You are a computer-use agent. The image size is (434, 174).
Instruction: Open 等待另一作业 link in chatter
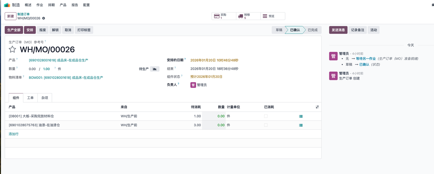point(366,59)
